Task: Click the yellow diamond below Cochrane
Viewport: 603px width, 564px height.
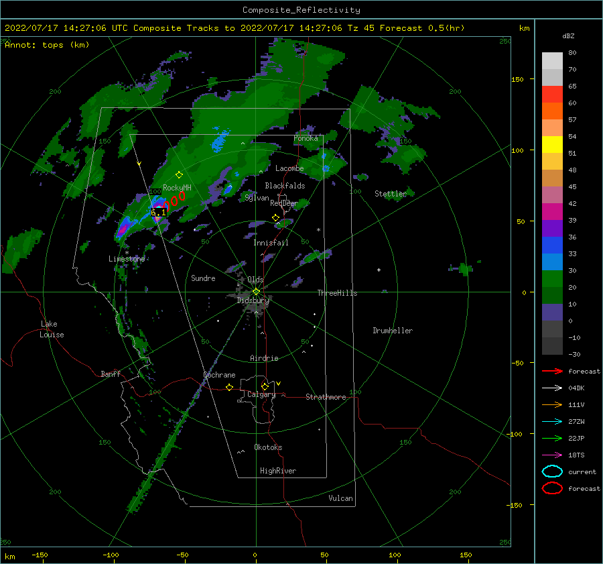Action: click(x=230, y=388)
